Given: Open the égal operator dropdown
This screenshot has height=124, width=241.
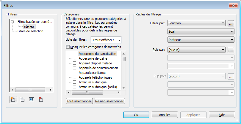Looking at the screenshot, I should coord(200,31).
